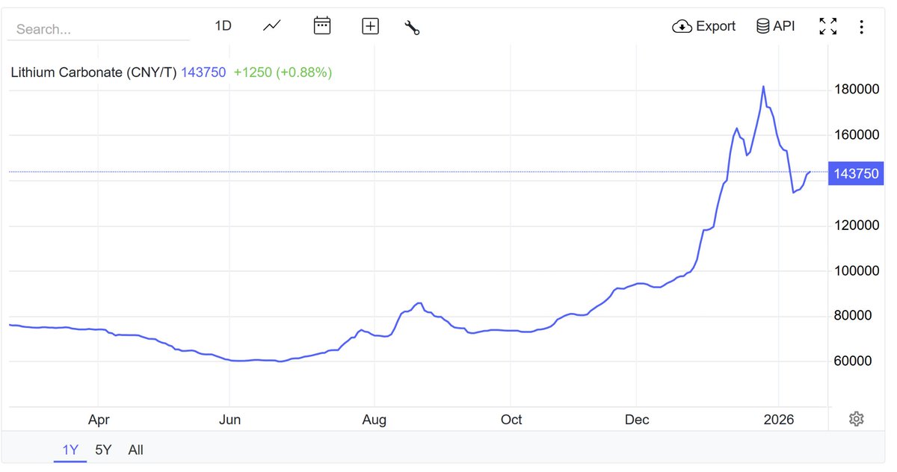Click the 160000 y-axis label
The width and height of the screenshot is (897, 472).
[857, 135]
